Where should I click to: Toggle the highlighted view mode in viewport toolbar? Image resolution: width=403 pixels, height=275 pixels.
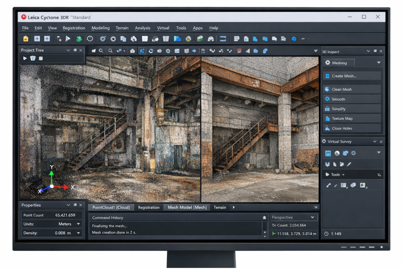coord(142,51)
